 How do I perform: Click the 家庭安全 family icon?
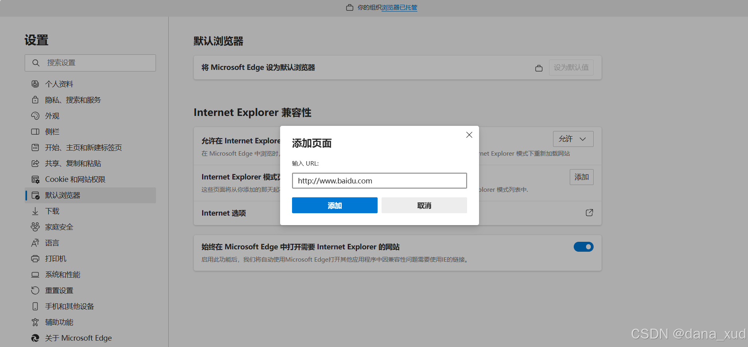[35, 227]
